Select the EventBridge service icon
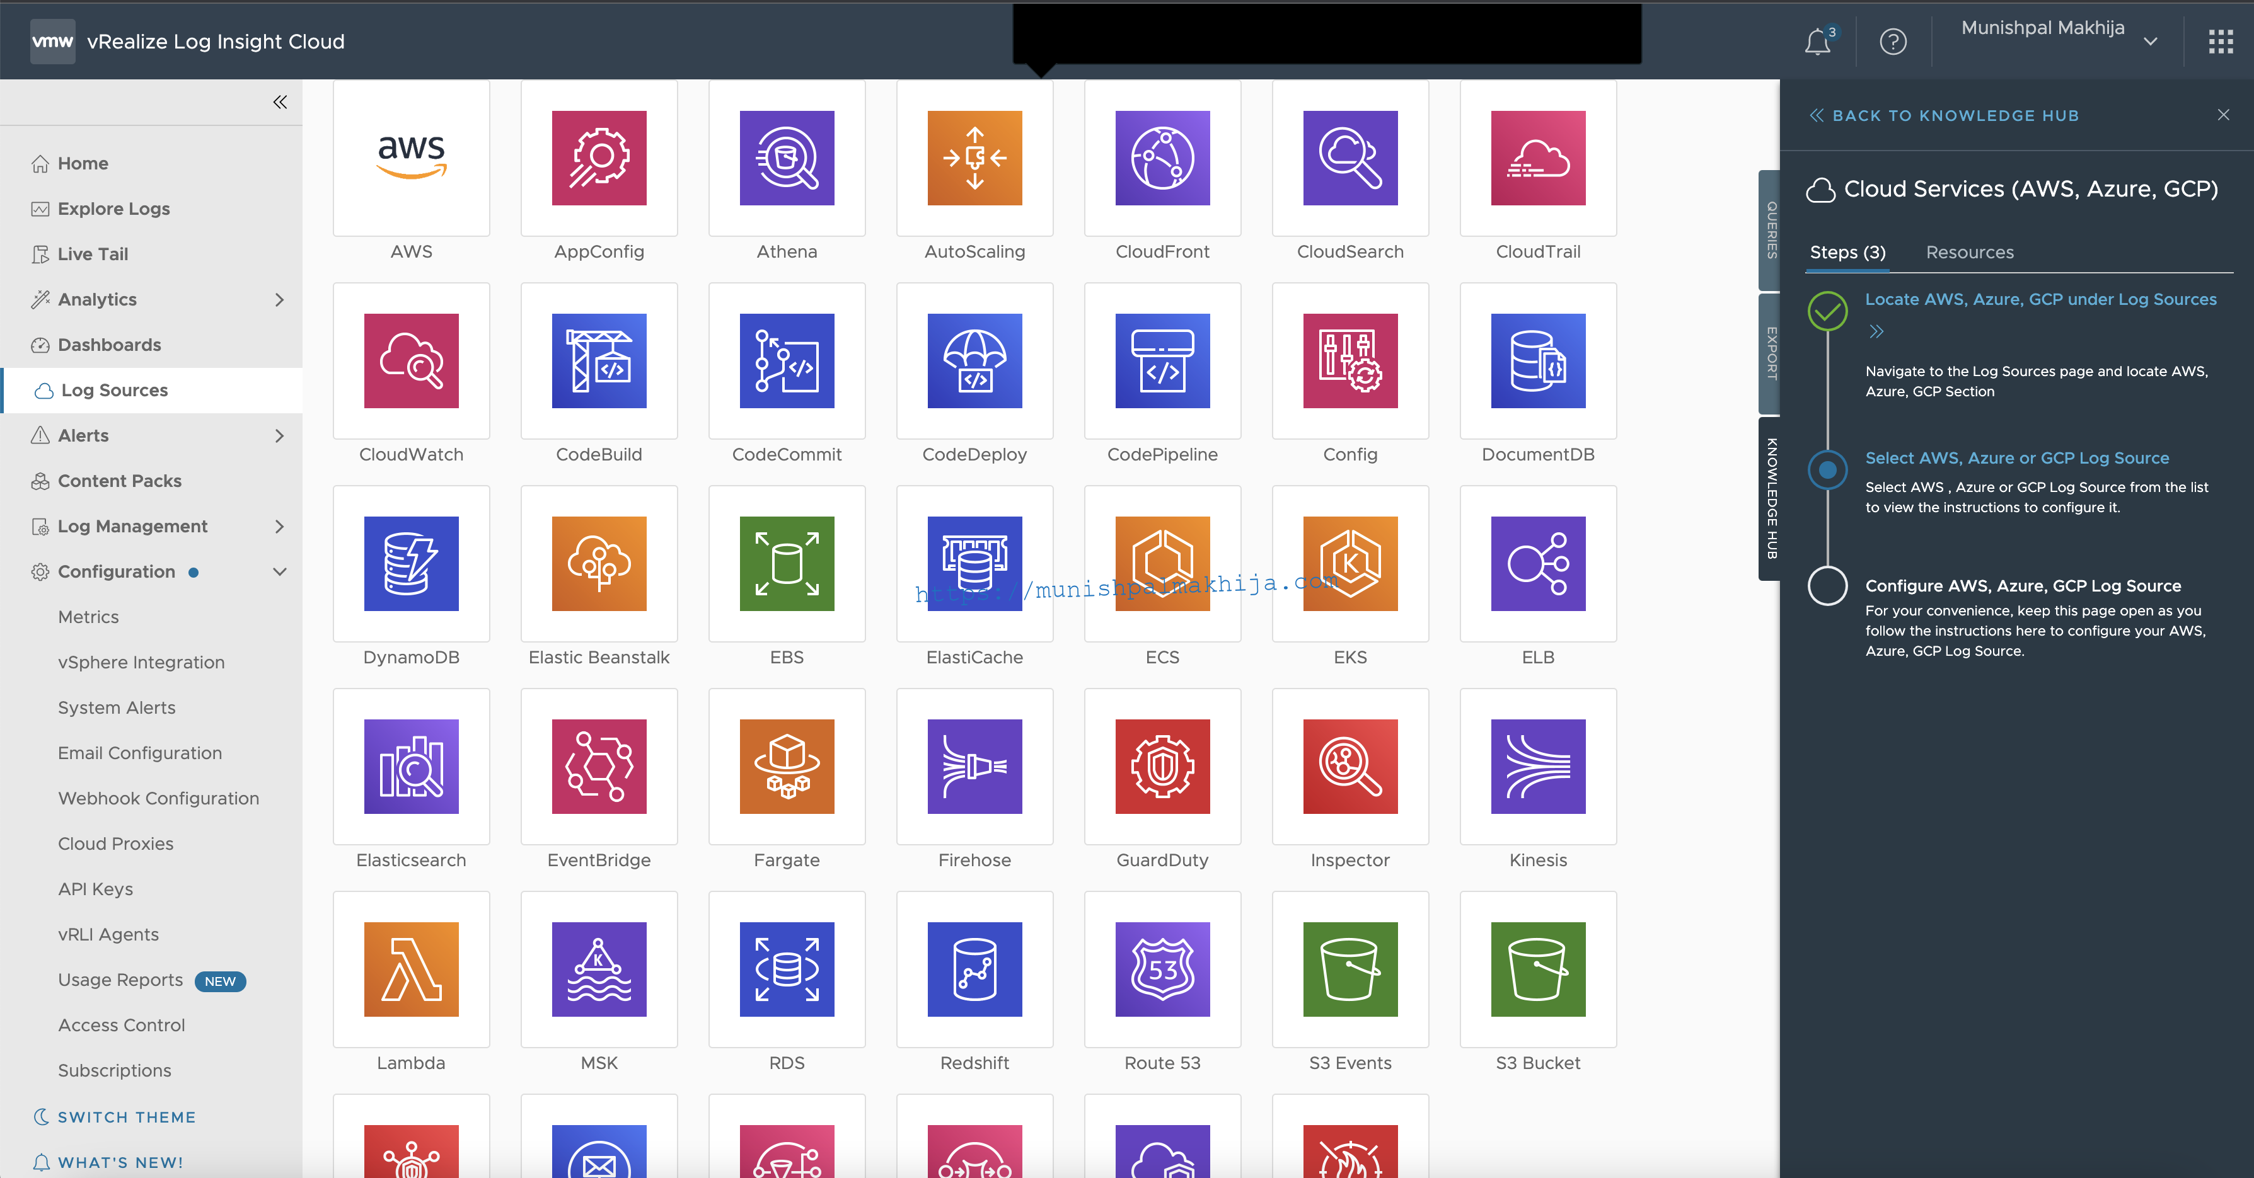 click(x=599, y=767)
